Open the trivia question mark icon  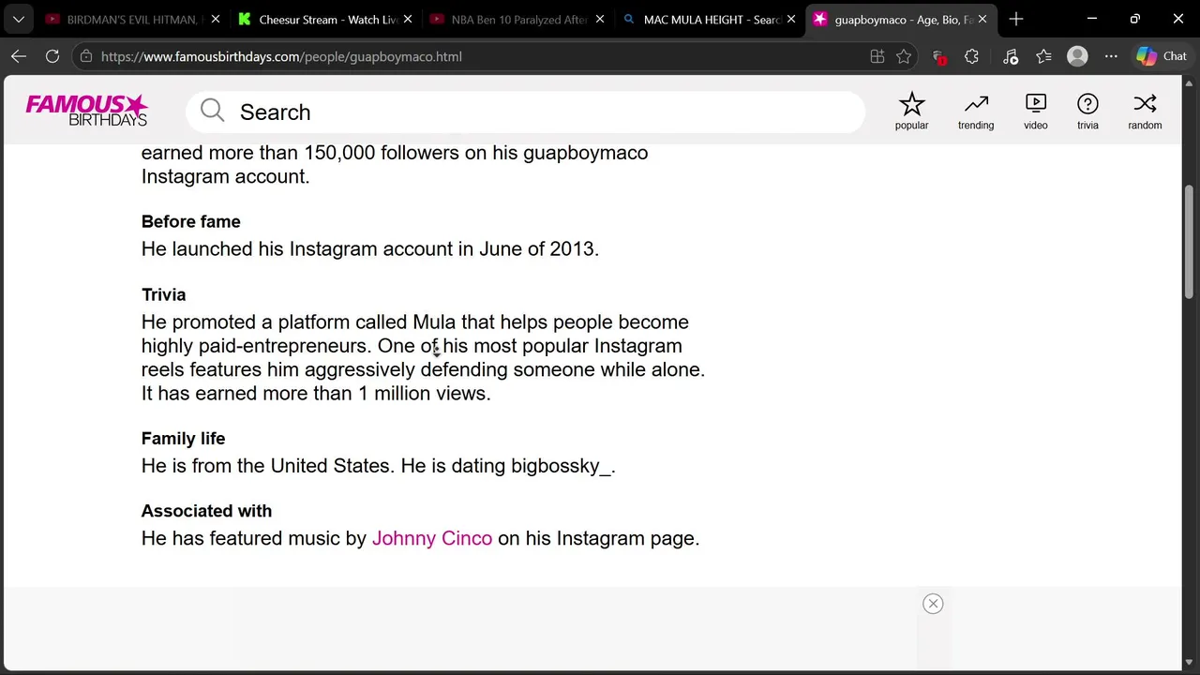(1087, 111)
